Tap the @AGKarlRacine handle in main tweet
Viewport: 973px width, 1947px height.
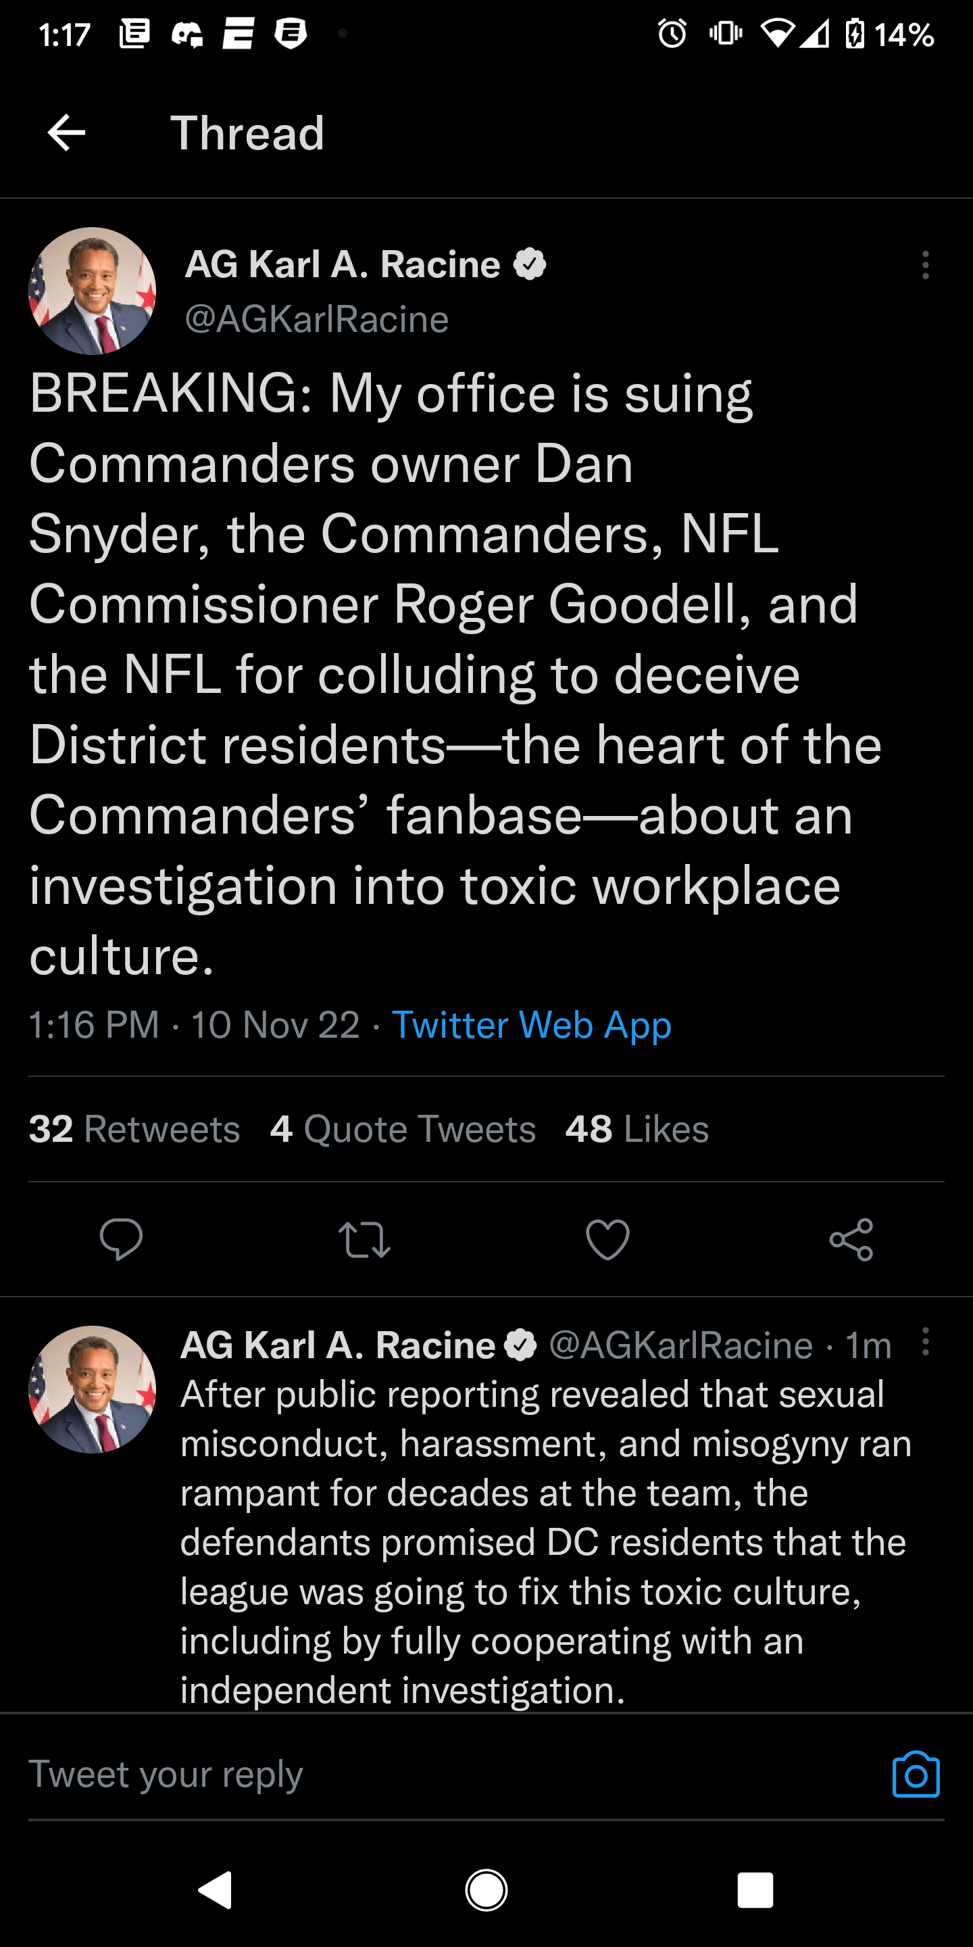(x=316, y=319)
